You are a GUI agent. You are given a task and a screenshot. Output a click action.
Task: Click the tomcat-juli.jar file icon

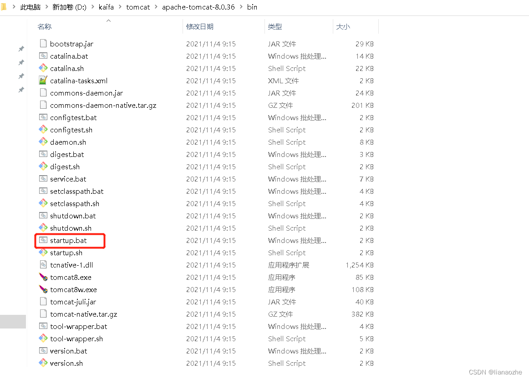pos(43,301)
